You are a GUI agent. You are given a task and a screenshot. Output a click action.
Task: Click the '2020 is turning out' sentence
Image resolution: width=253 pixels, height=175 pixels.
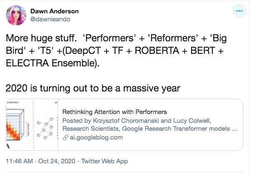93,88
